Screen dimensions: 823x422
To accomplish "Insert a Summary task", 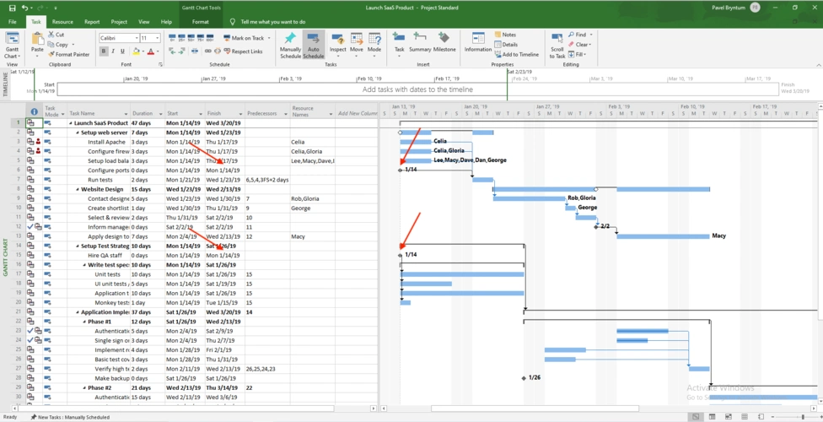I will tap(420, 43).
